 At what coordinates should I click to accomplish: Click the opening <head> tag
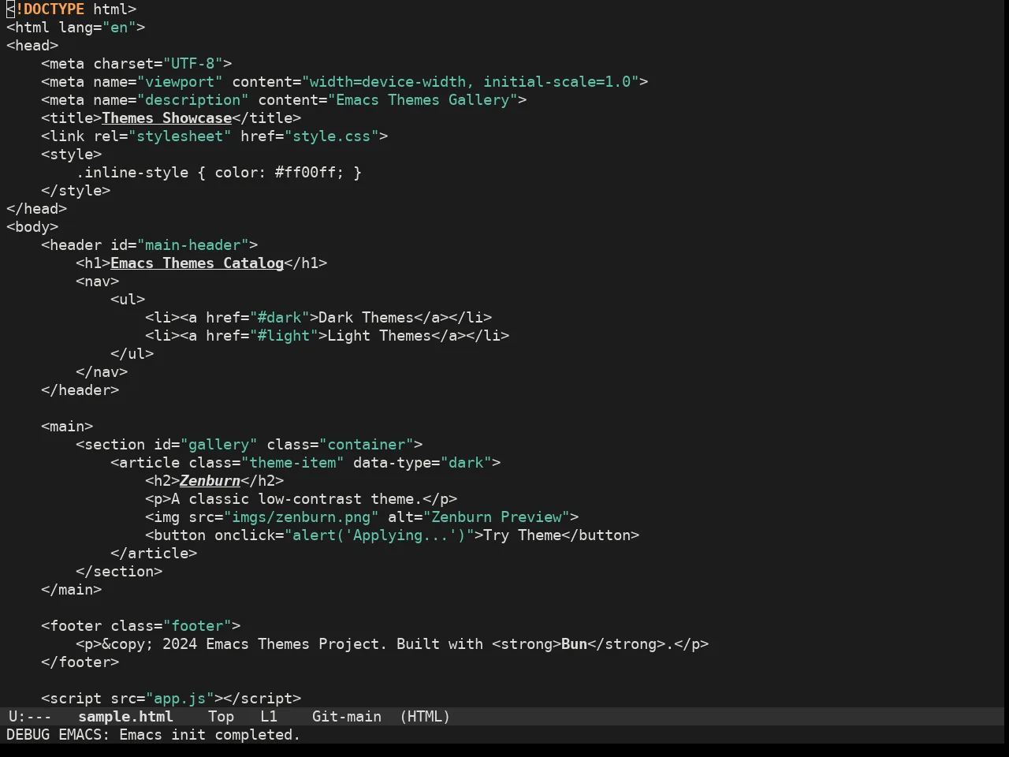pos(32,46)
